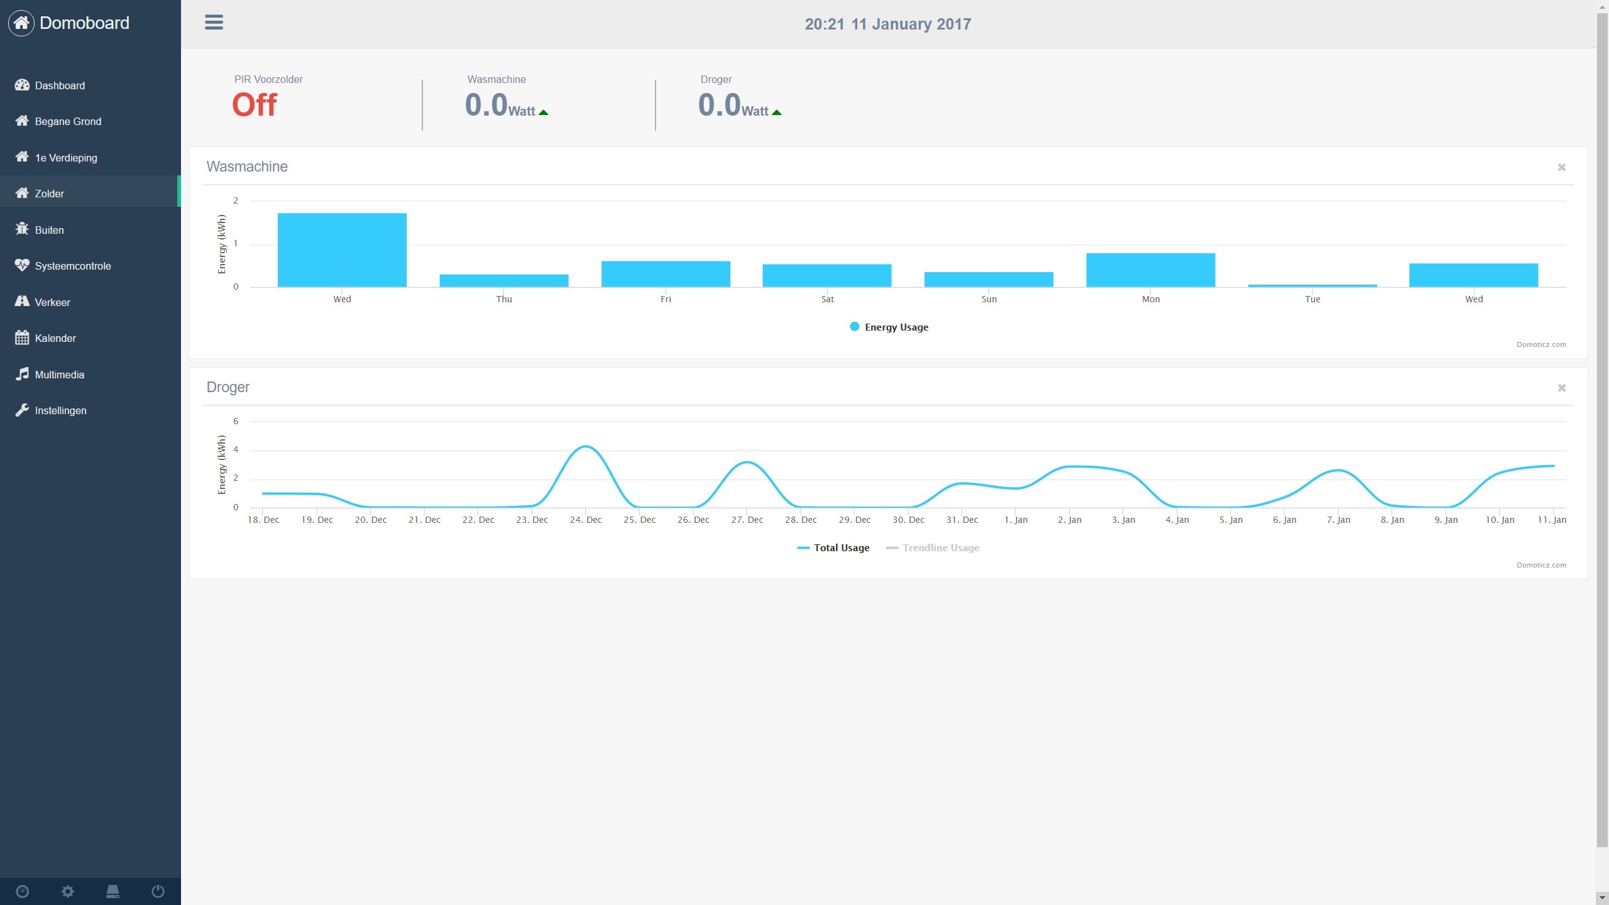The image size is (1609, 905).
Task: Toggle the sidebar with the hamburger menu icon
Action: pyautogui.click(x=214, y=23)
